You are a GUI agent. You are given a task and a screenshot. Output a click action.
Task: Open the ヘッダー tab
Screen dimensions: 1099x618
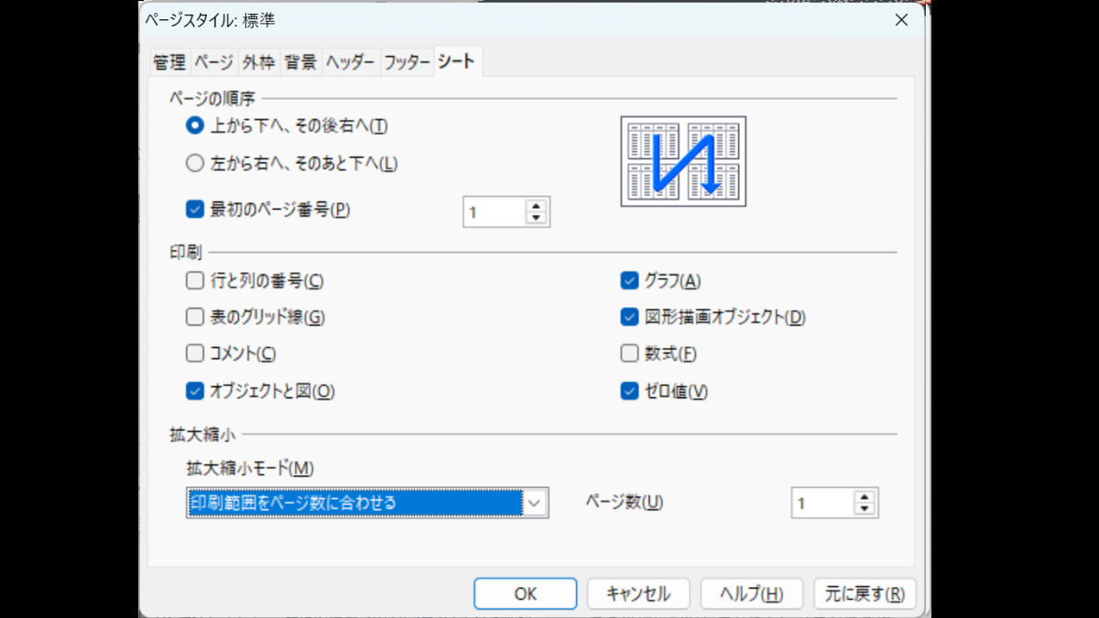point(349,62)
